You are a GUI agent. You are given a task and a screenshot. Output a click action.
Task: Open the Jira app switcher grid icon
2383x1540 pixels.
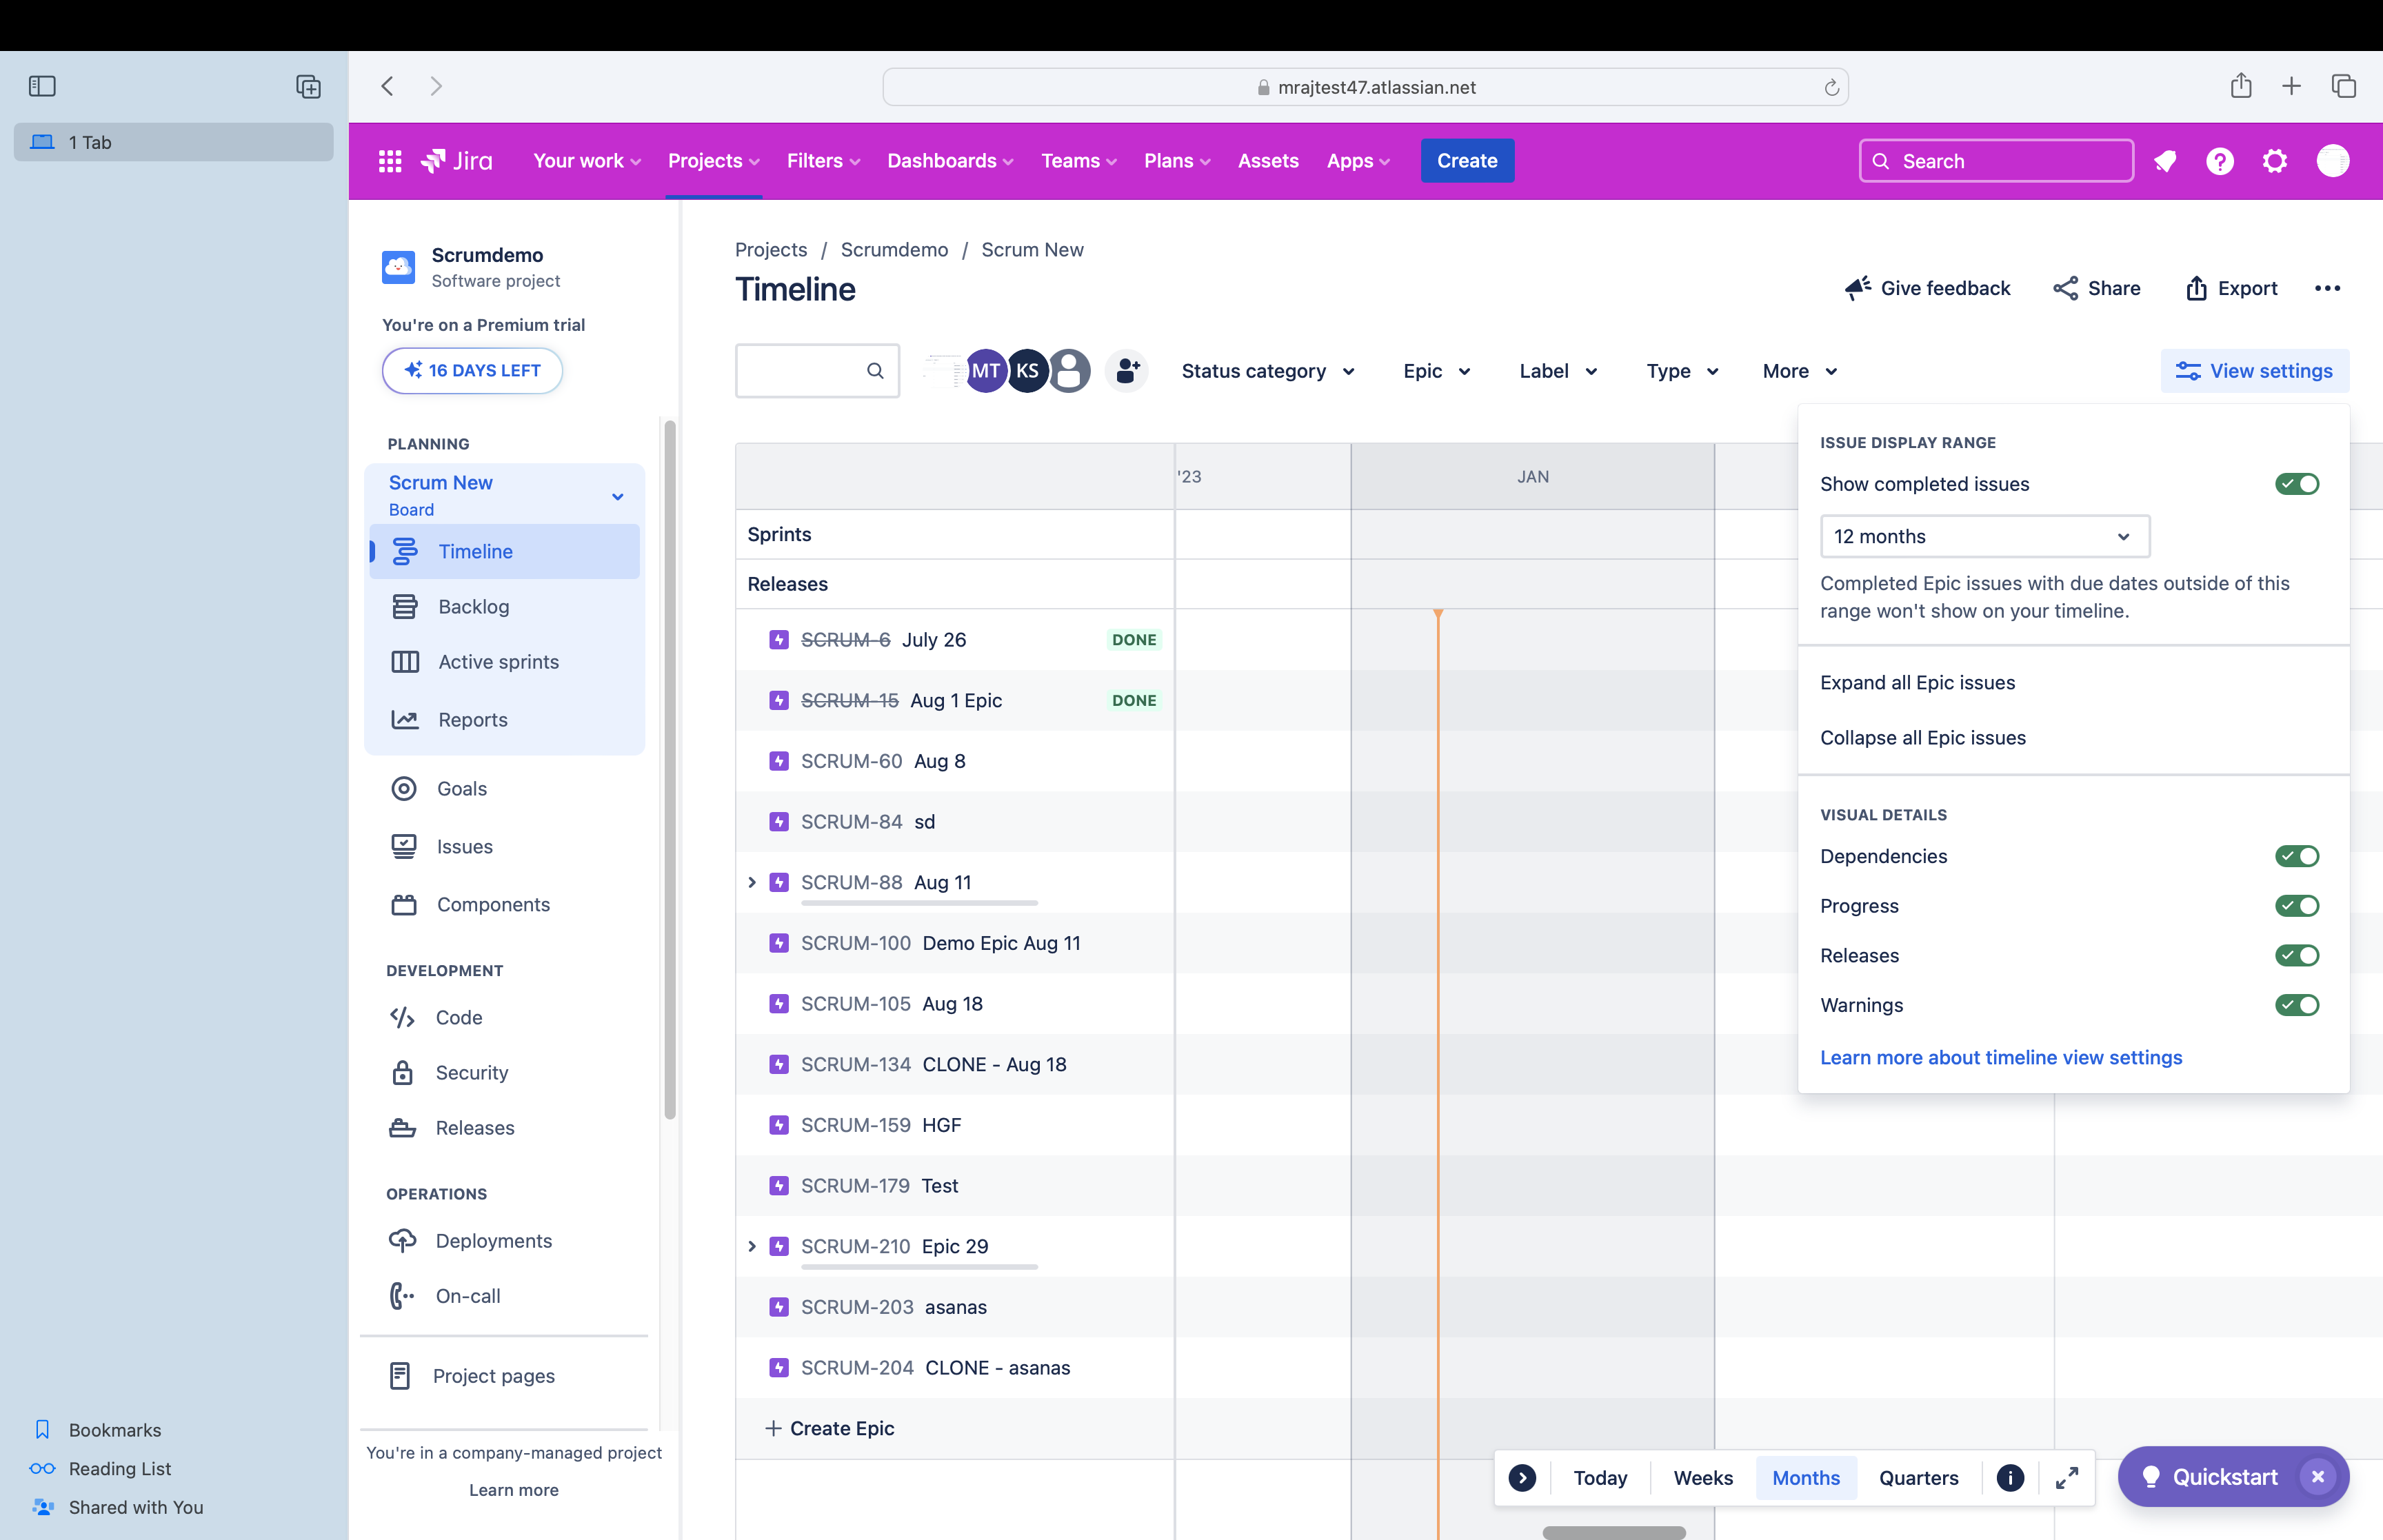(x=390, y=161)
